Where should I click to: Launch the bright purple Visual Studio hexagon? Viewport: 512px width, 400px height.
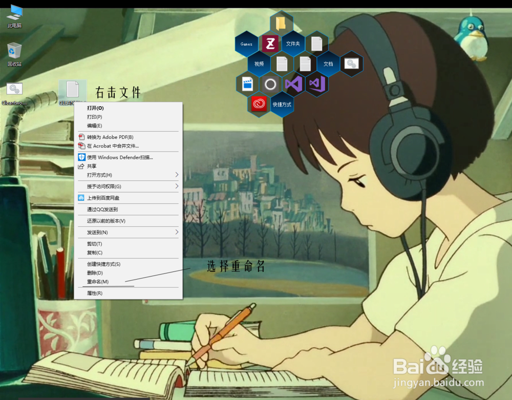point(293,84)
